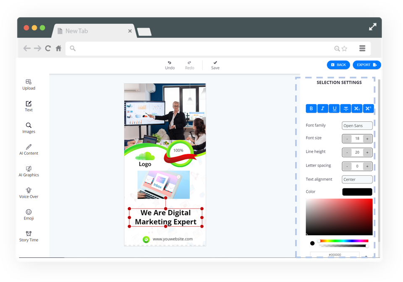
Task: Increase the font size
Action: click(367, 138)
